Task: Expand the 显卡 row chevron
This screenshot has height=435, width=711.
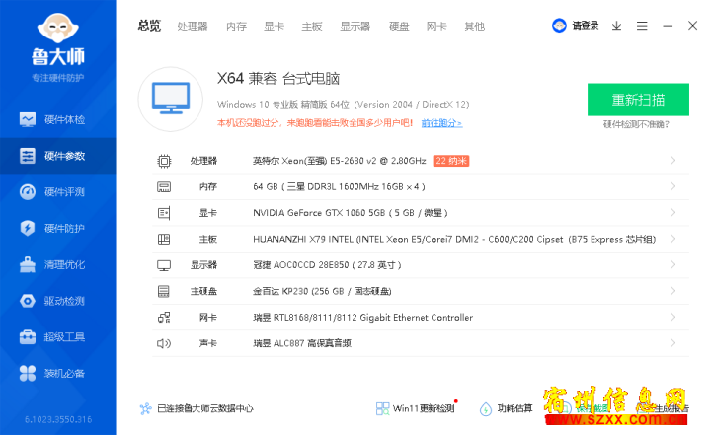Action: 673,212
